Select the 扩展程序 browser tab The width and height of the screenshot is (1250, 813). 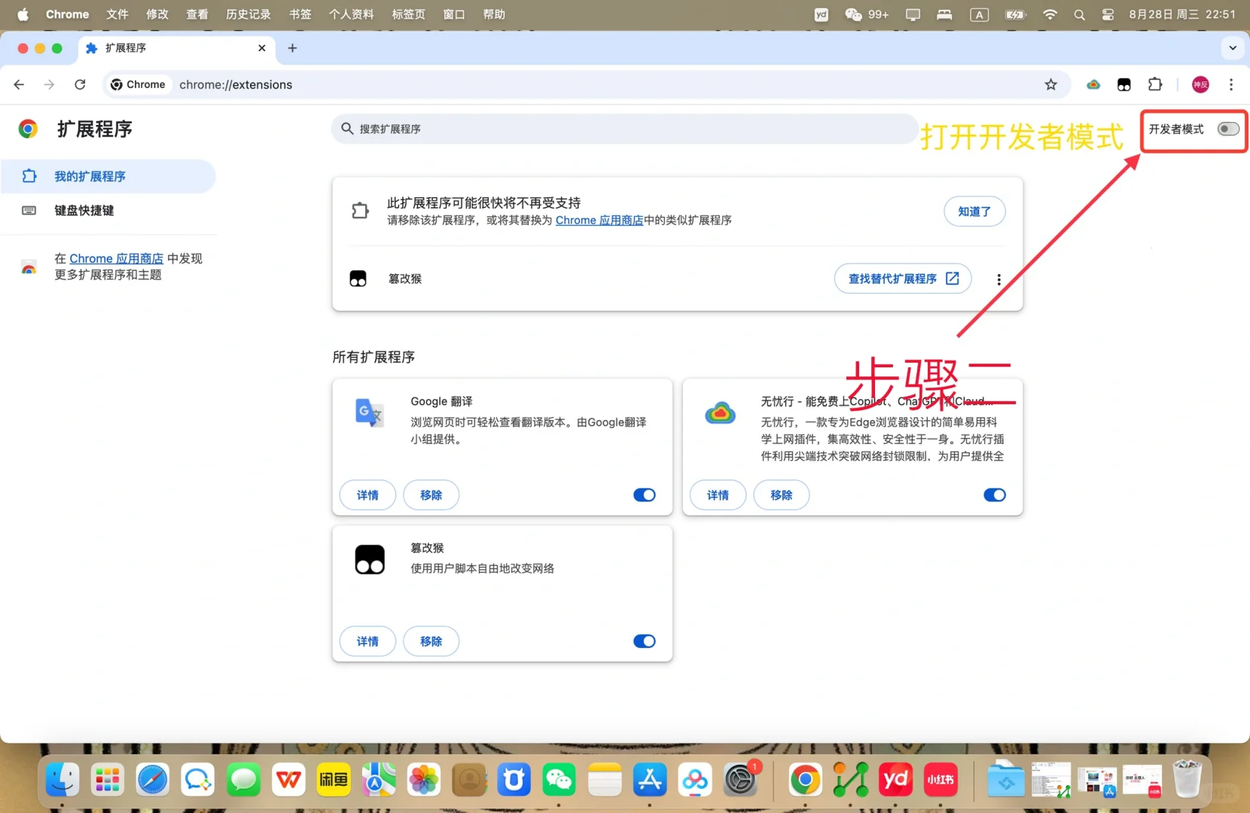151,47
